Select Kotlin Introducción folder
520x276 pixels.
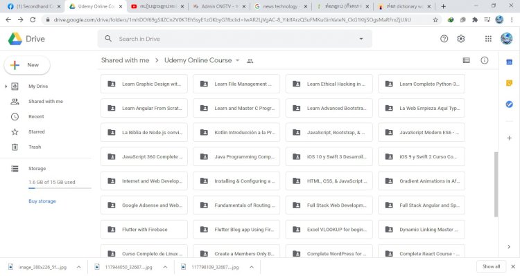click(236, 132)
